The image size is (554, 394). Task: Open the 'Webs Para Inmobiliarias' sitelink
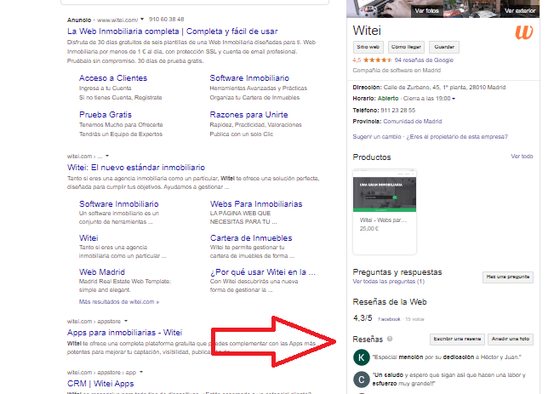pyautogui.click(x=256, y=204)
